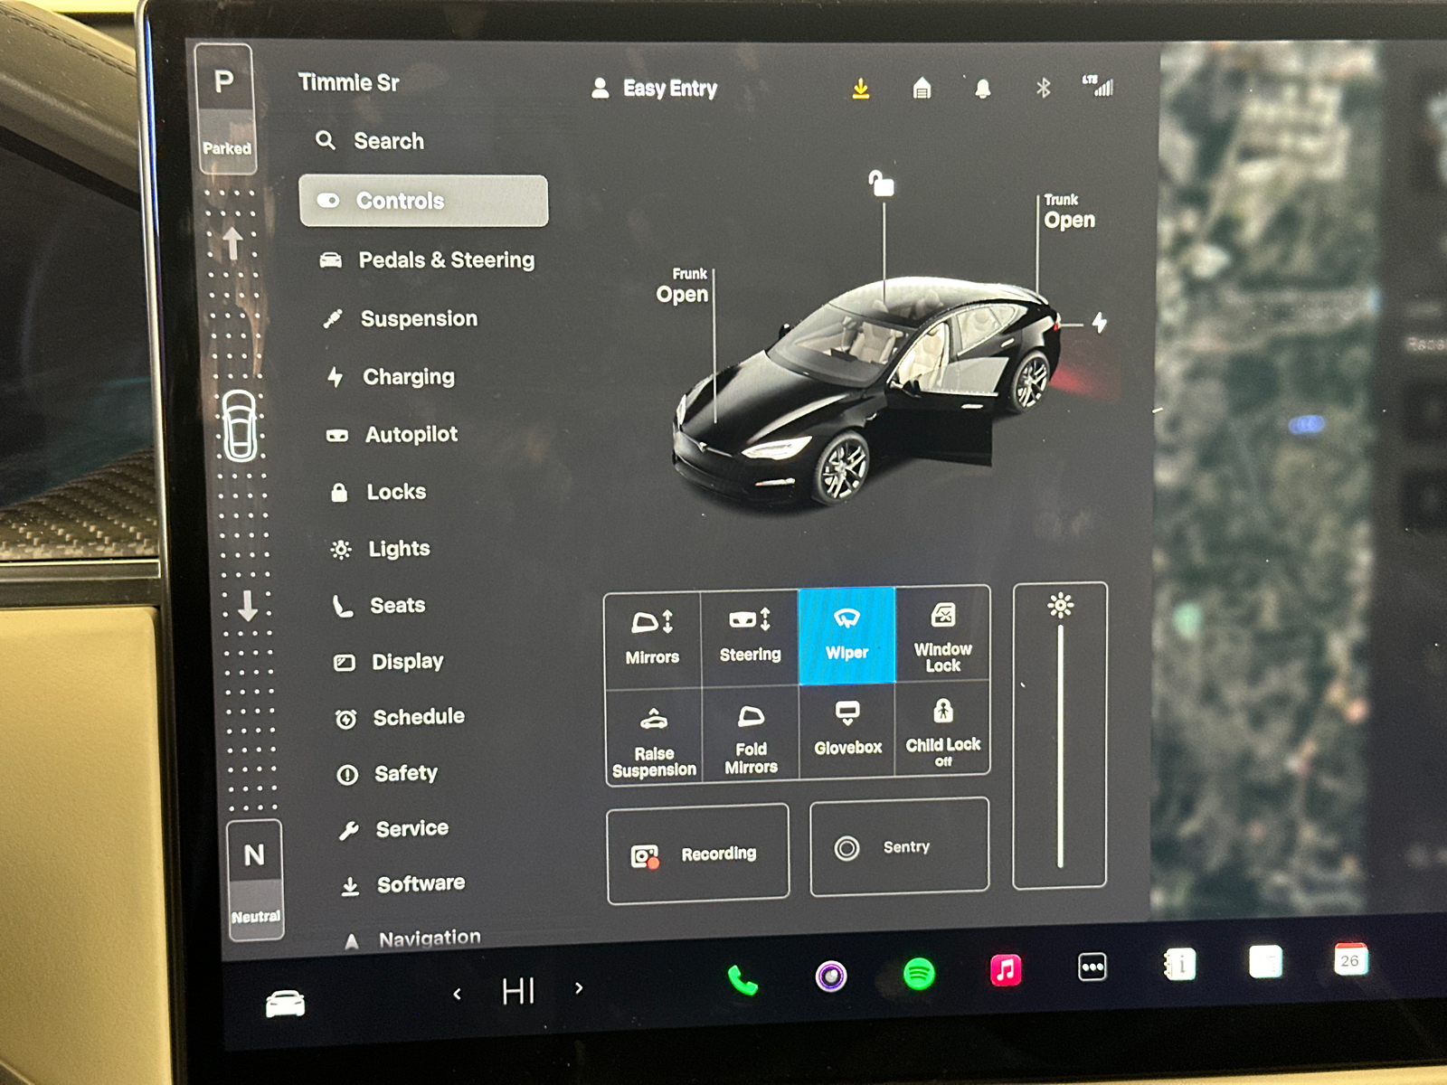Toggle Sentry mode
The height and width of the screenshot is (1085, 1447).
pos(898,846)
